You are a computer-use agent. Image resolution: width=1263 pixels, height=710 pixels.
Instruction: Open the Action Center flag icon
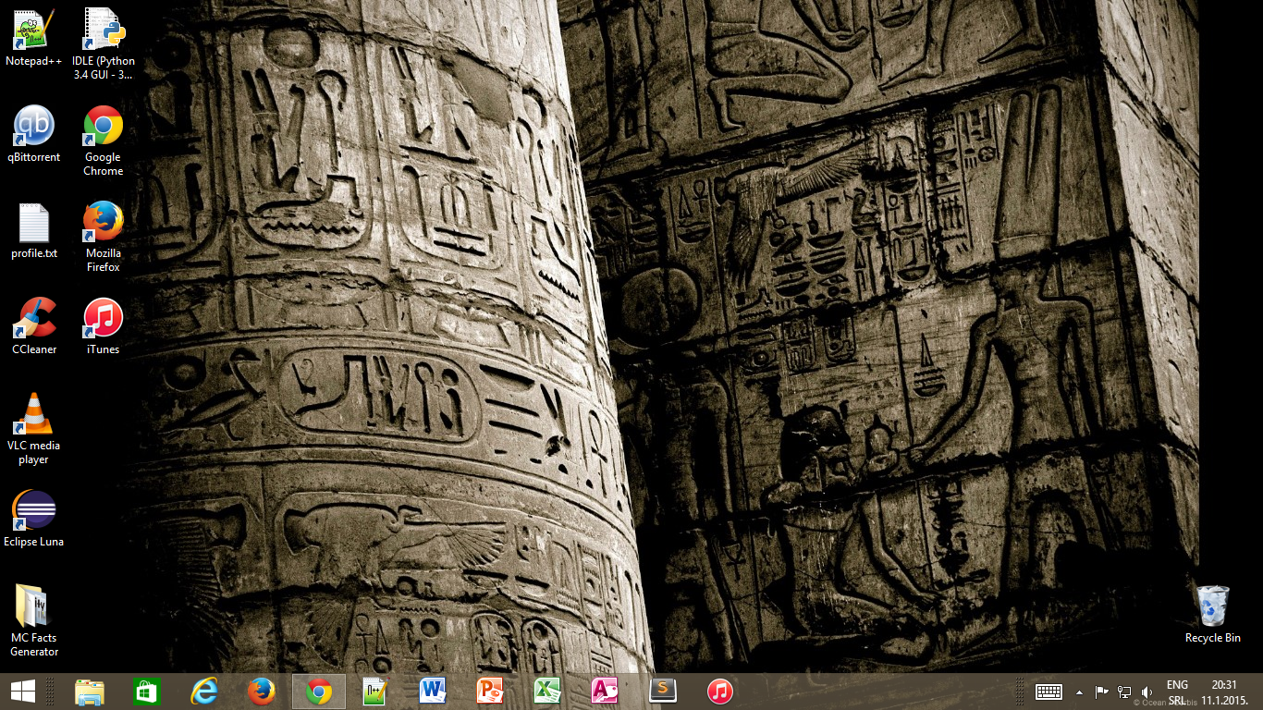point(1101,692)
